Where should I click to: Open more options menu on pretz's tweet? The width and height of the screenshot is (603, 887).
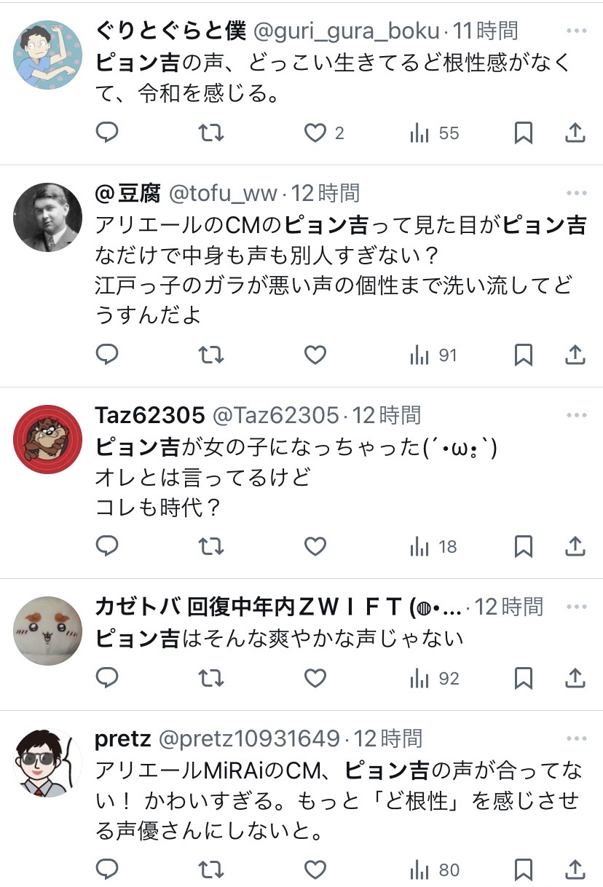[576, 738]
